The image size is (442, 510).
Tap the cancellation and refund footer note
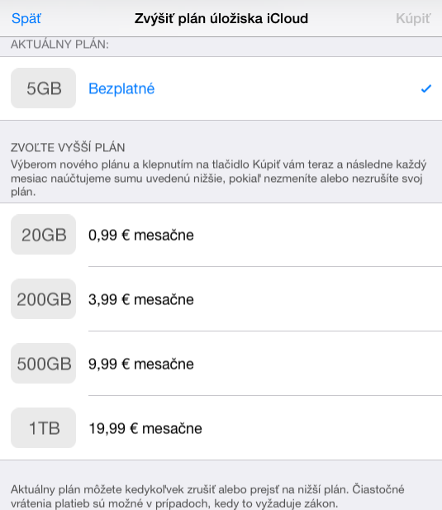coord(207,496)
